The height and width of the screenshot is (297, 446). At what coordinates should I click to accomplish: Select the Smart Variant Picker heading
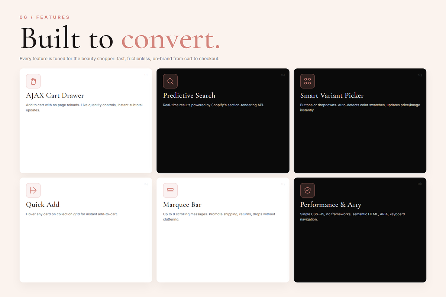[332, 95]
